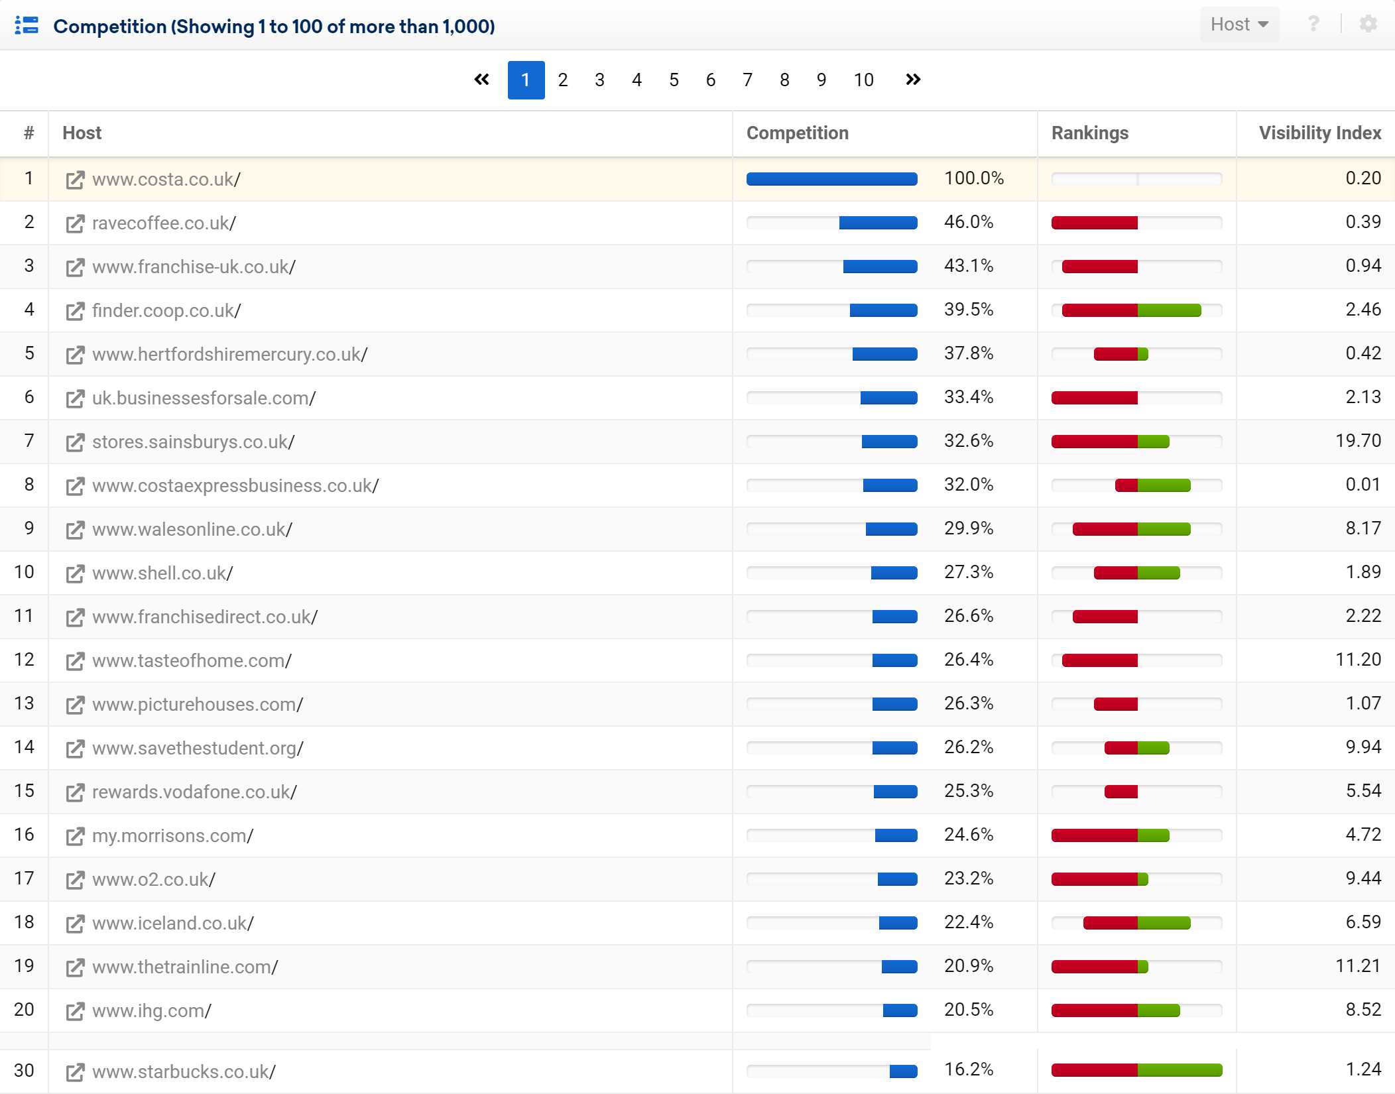Select page 3 in pagination

(x=599, y=80)
